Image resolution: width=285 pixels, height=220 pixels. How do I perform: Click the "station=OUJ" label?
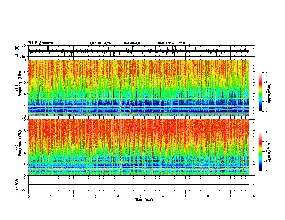click(x=133, y=43)
